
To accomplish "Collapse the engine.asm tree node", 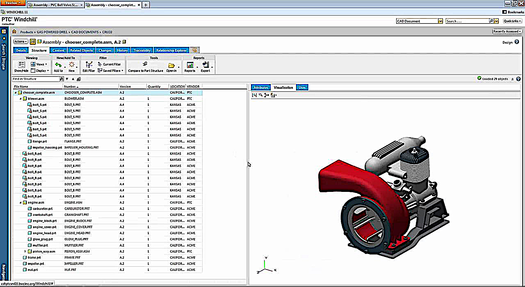I will [21, 203].
